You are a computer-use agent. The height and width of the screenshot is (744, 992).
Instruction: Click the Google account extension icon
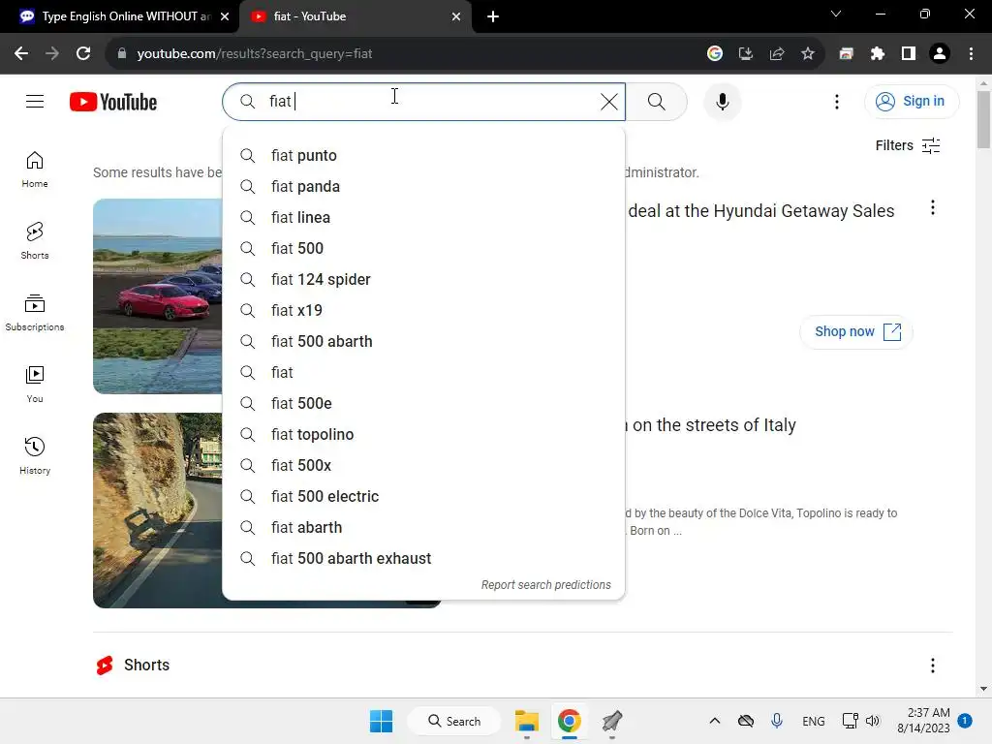pyautogui.click(x=715, y=54)
